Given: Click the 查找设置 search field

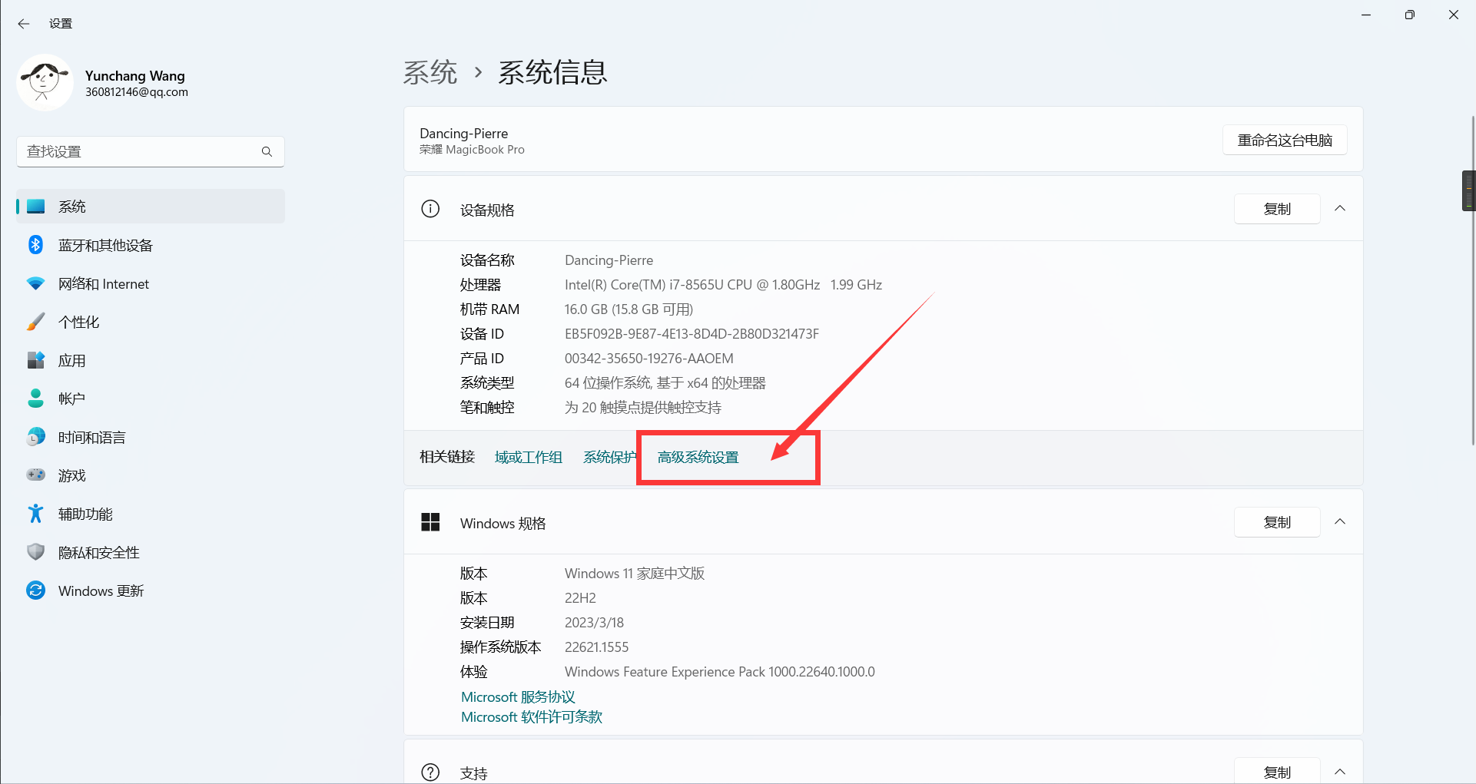Looking at the screenshot, I should pos(151,152).
